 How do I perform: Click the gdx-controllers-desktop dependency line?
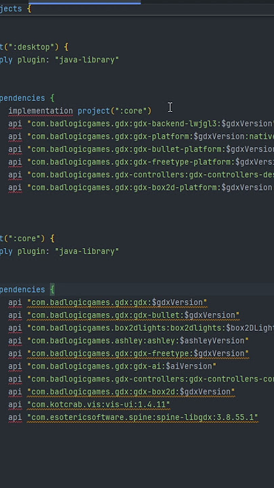[x=141, y=175]
